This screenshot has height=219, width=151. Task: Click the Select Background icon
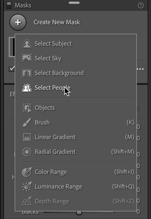27,73
